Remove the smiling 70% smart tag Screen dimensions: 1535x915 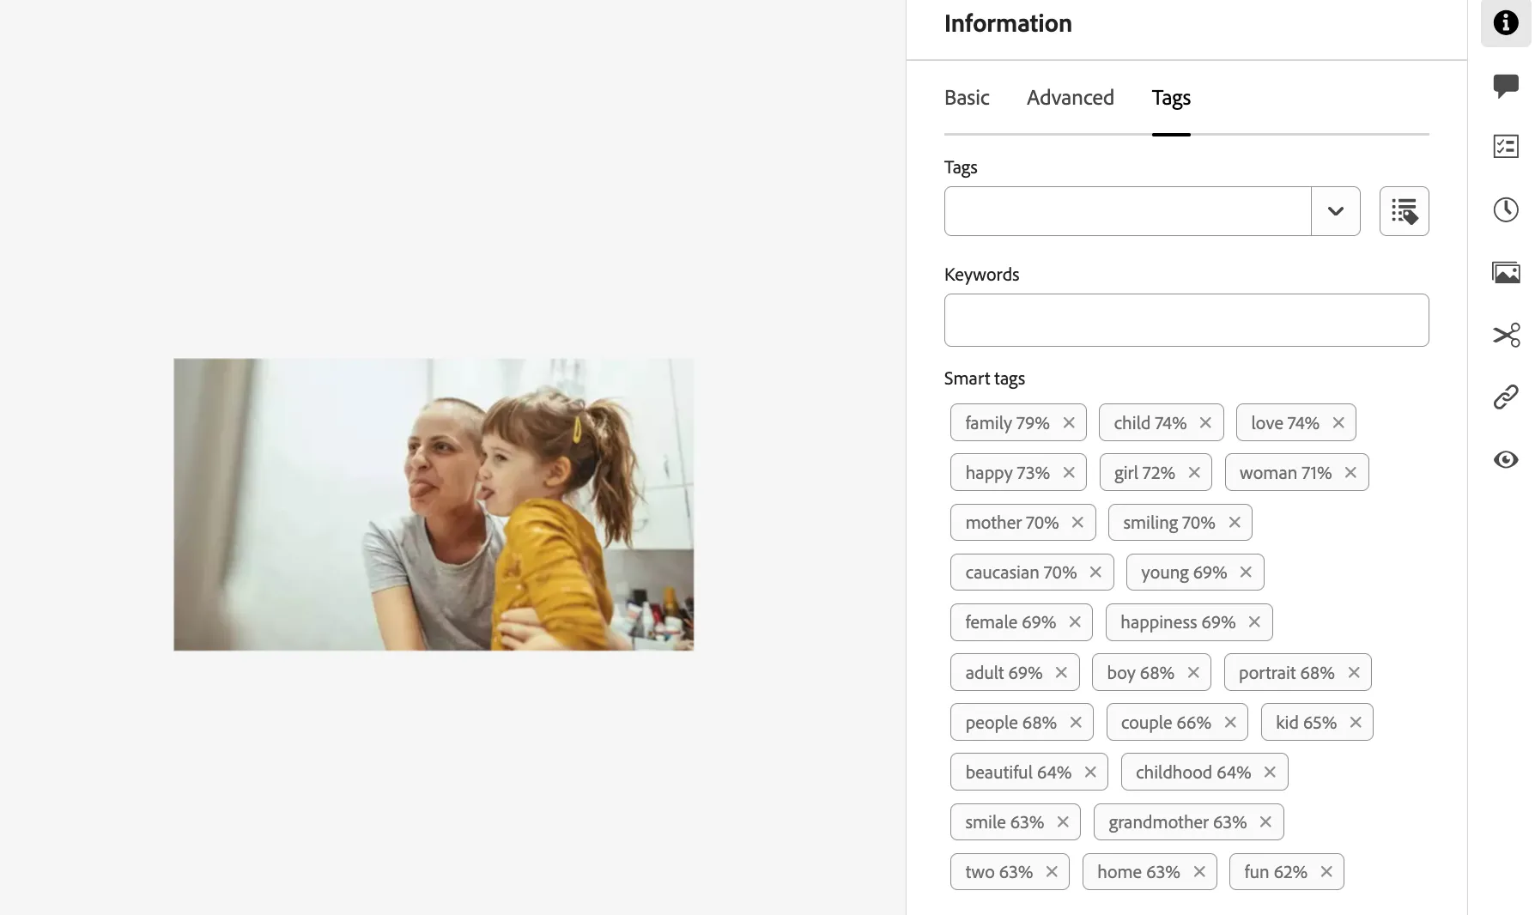1235,523
